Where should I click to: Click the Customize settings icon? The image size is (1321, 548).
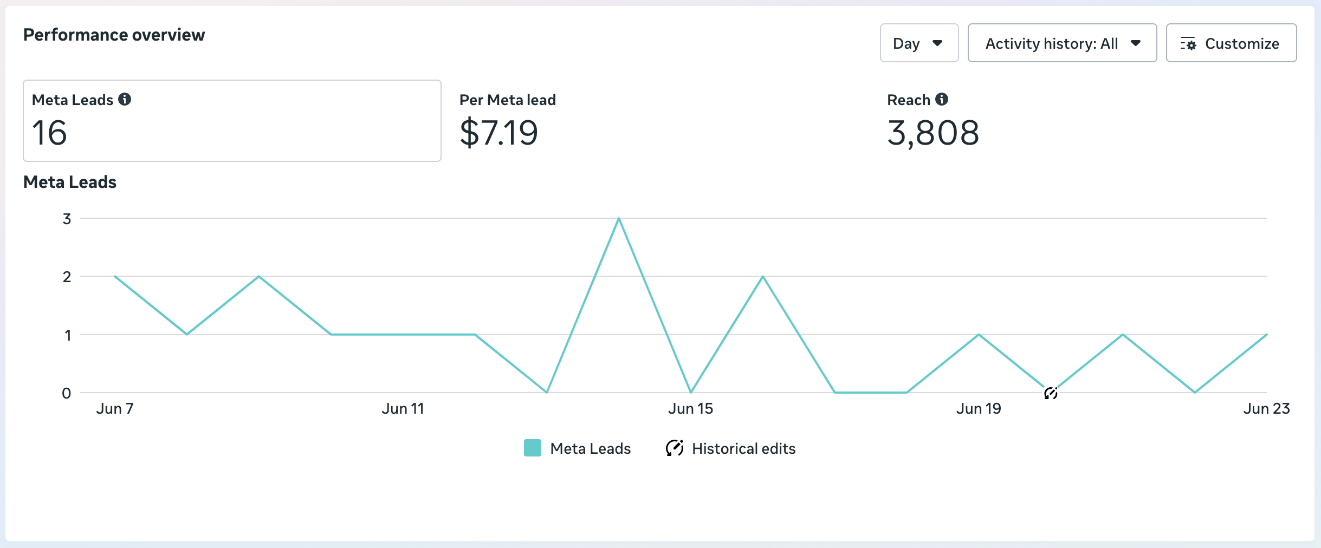pos(1188,44)
